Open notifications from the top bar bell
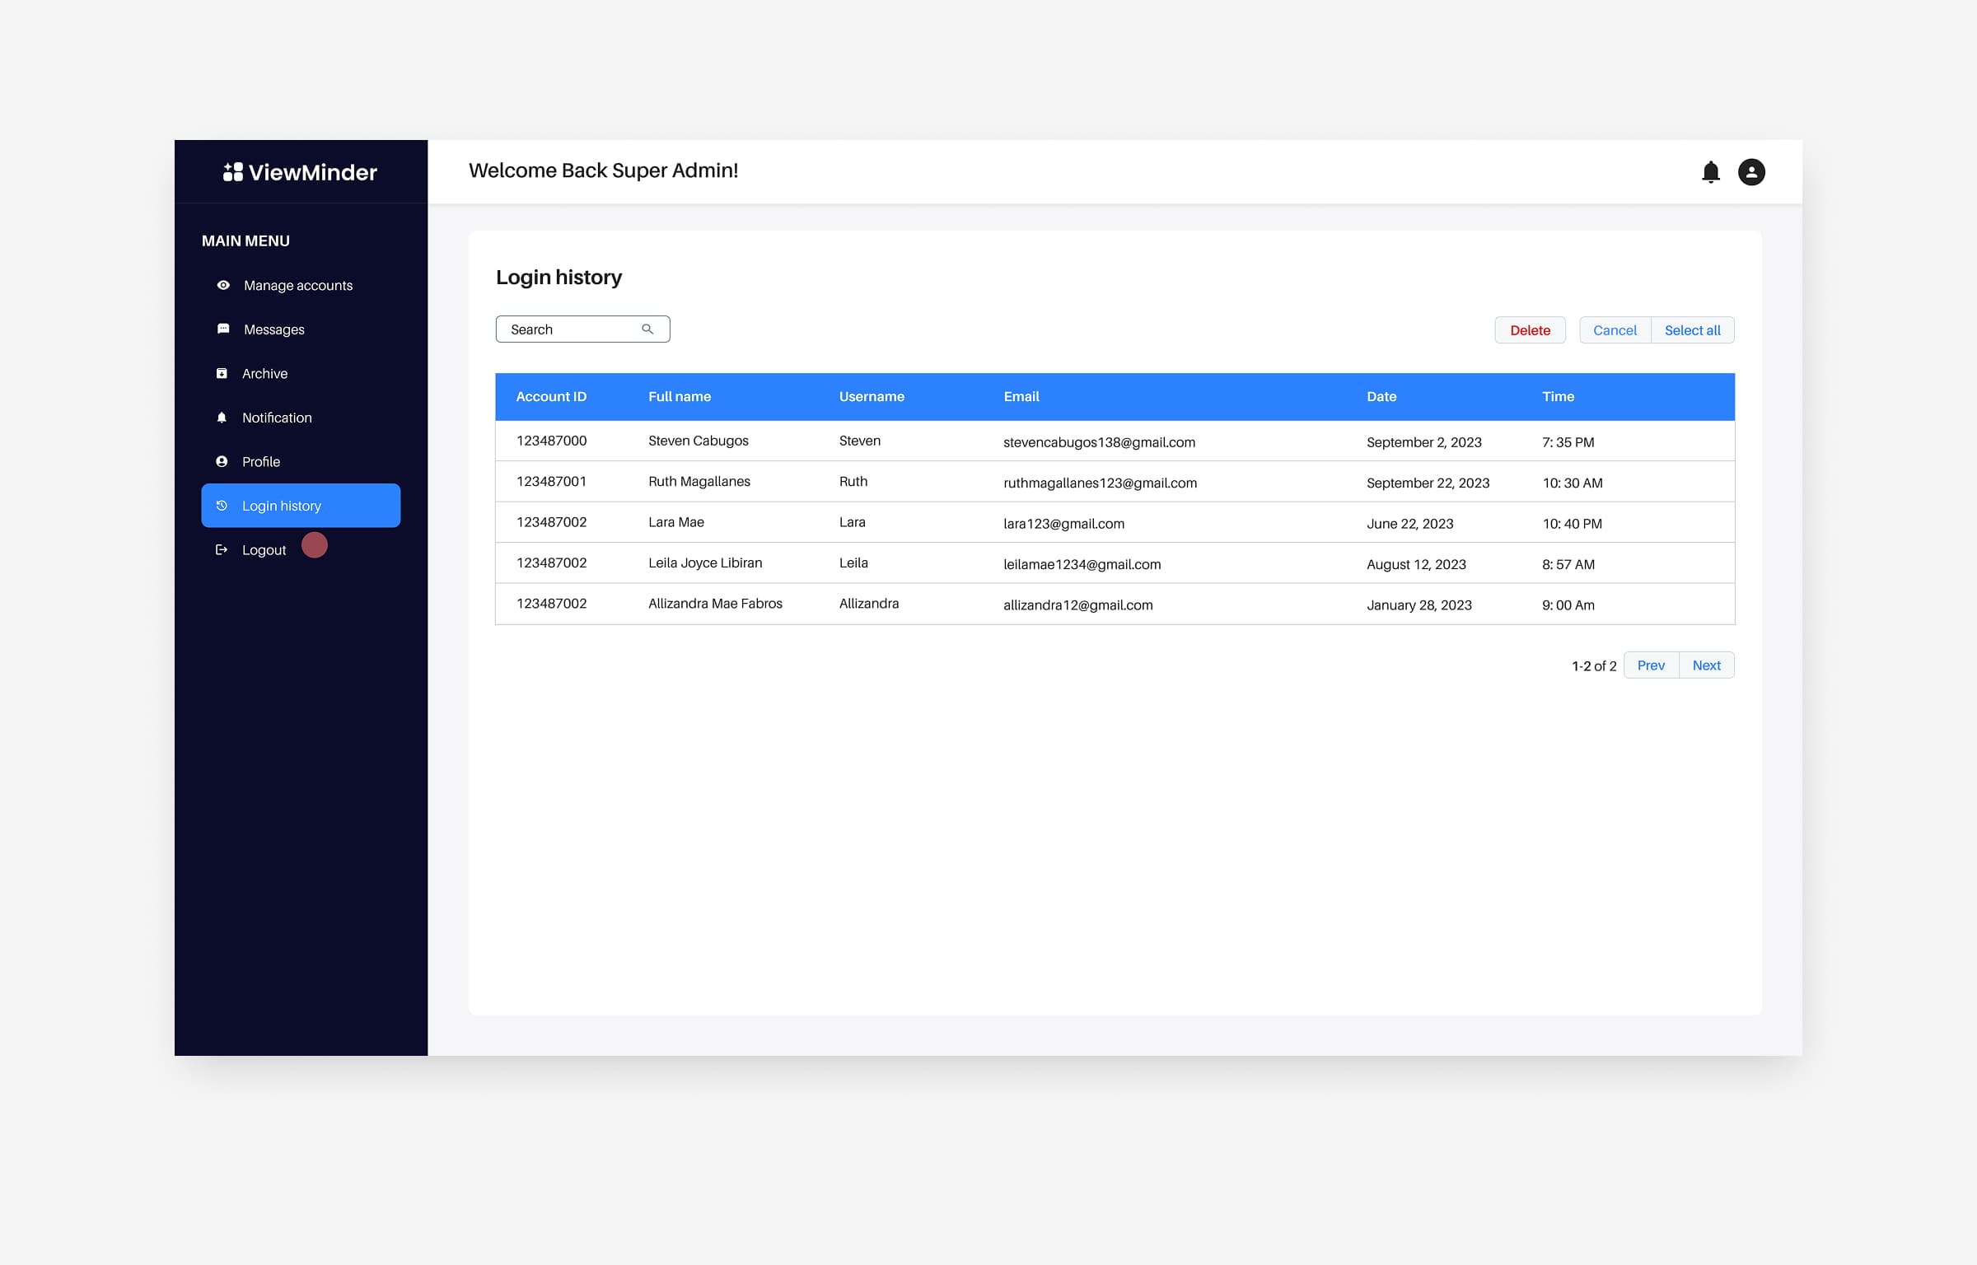 [x=1710, y=171]
